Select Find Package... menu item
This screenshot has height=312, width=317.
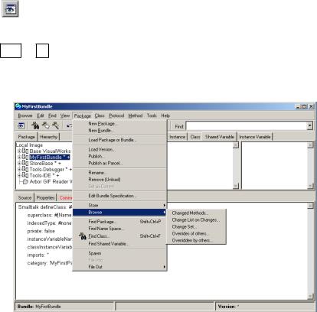(x=119, y=222)
